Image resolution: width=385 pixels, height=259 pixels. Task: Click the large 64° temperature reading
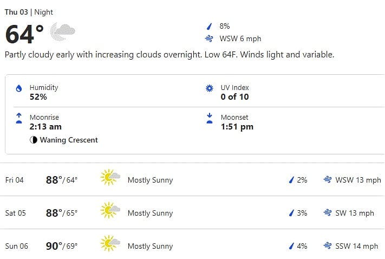point(24,34)
